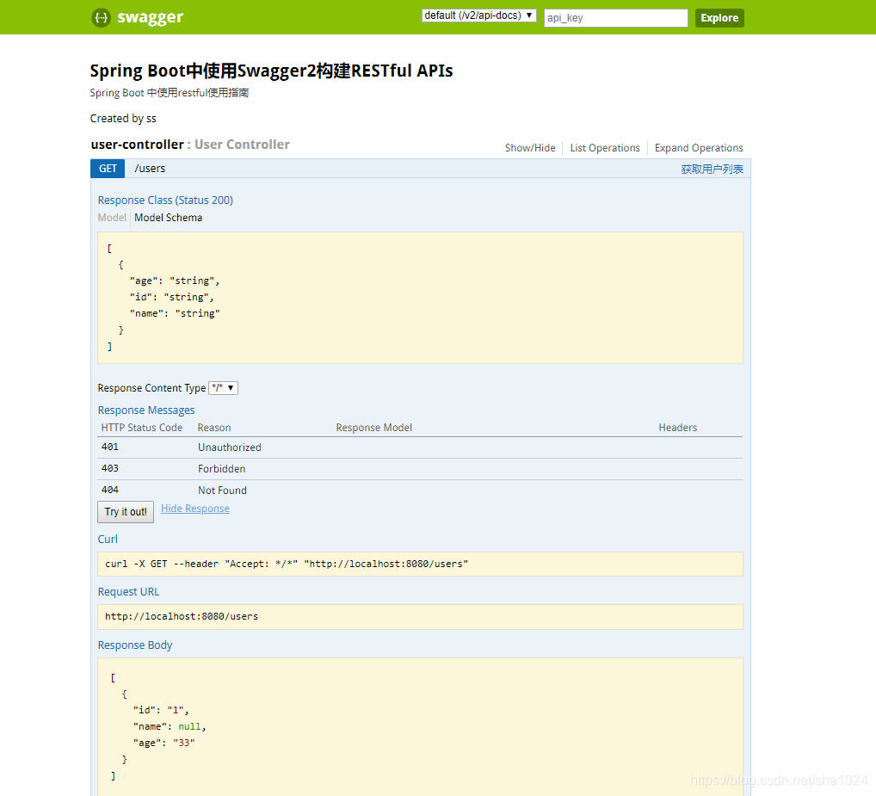Image resolution: width=876 pixels, height=796 pixels.
Task: Click the Created by ss text
Action: pos(123,119)
